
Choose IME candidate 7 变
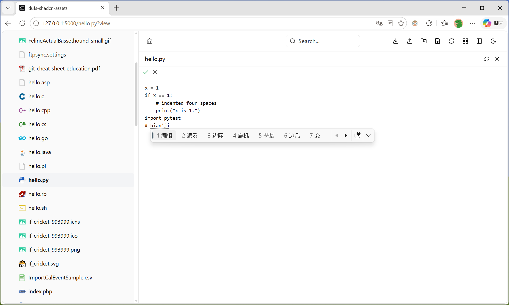tap(315, 135)
